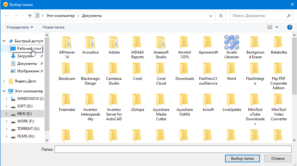
Task: Open the Freemake folder
Action: [67, 103]
